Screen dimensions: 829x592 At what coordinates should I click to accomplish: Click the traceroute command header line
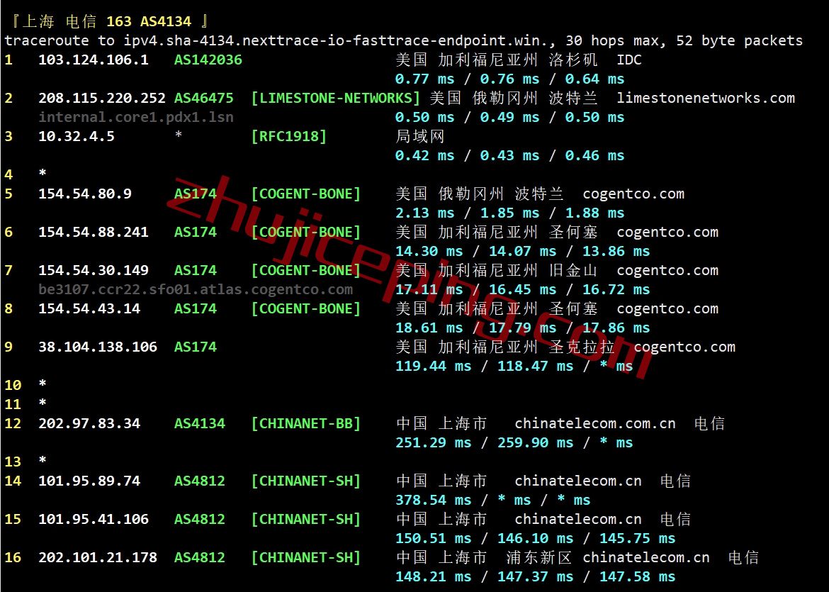click(x=403, y=40)
